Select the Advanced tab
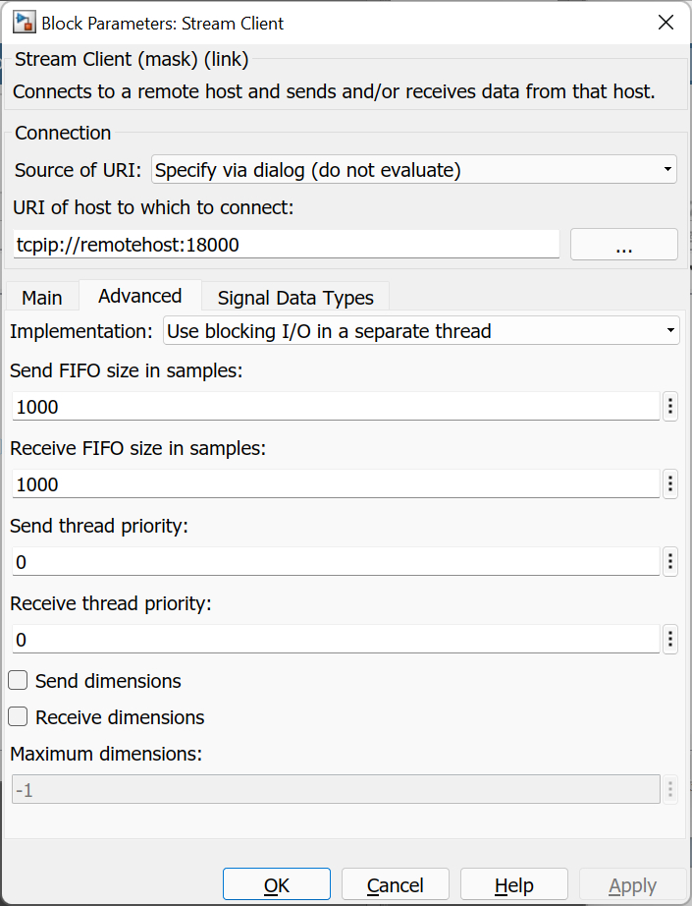The height and width of the screenshot is (906, 692). [x=139, y=296]
